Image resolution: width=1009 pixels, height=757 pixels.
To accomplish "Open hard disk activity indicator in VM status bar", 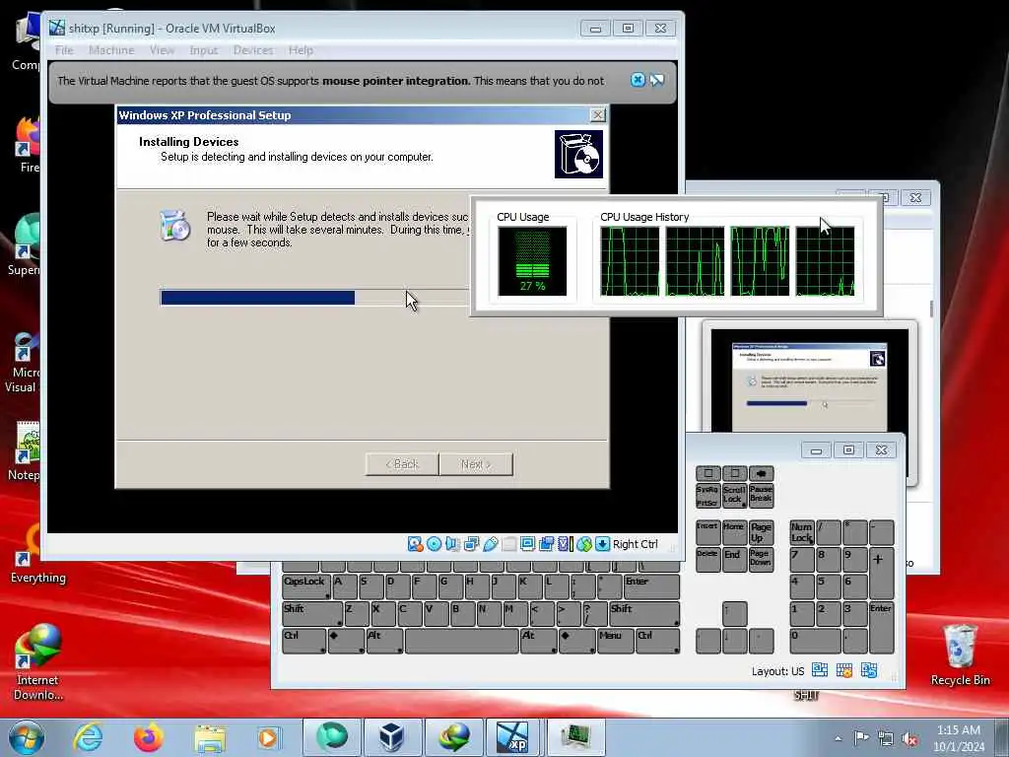I will (x=416, y=544).
